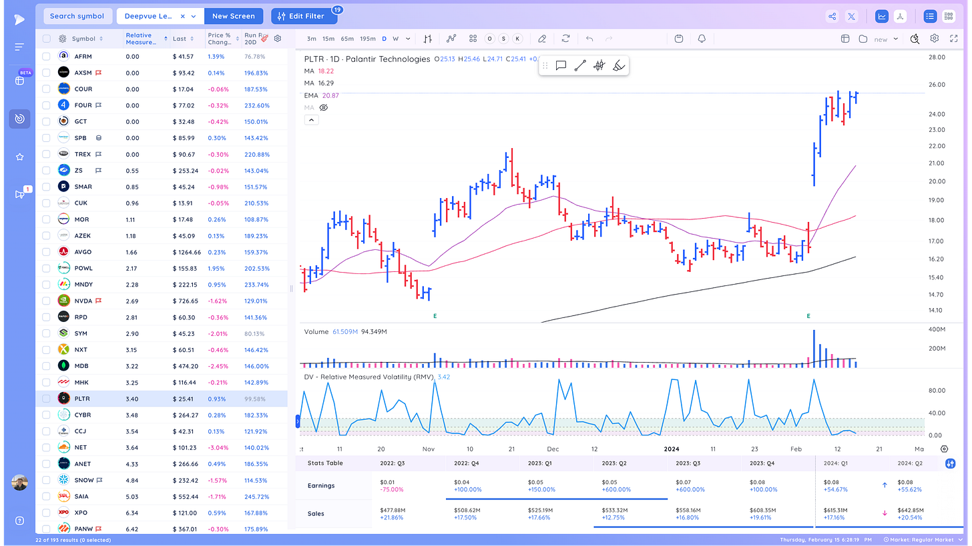
Task: Toggle the select-all checkbox in table header
Action: (x=47, y=39)
